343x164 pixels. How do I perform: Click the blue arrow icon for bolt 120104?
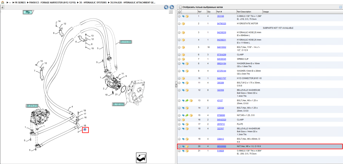183,108
